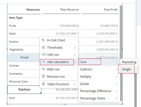
Task: Open the Subtract submenu chevron
Action: (117, 69)
